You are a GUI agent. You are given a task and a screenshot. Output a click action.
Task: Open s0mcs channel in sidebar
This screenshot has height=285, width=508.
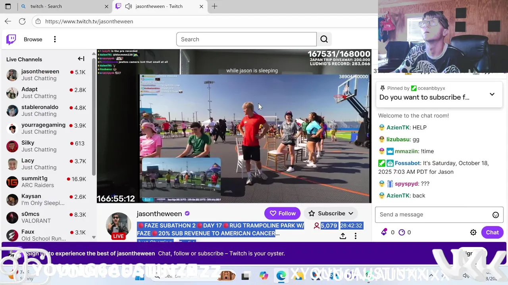point(46,217)
